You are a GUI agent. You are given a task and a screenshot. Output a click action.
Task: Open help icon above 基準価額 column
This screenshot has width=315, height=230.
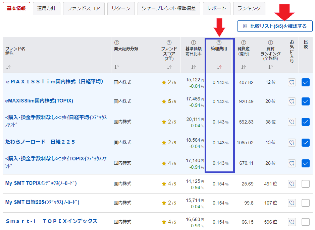pyautogui.click(x=194, y=43)
